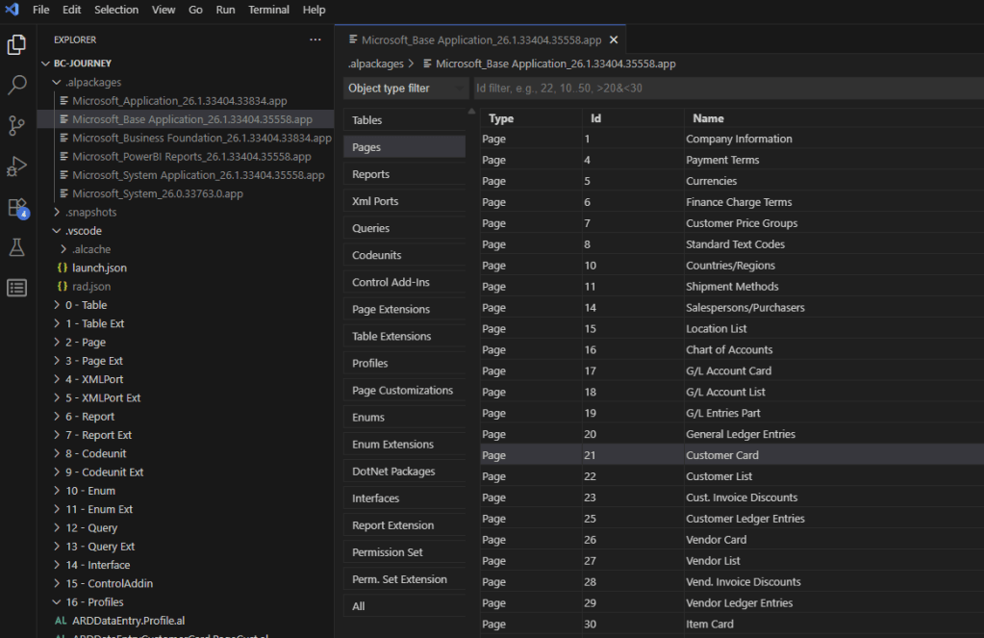
Task: Open the Extensions view icon
Action: click(16, 207)
